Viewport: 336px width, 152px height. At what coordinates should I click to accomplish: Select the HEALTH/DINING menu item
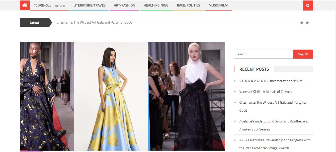(156, 5)
